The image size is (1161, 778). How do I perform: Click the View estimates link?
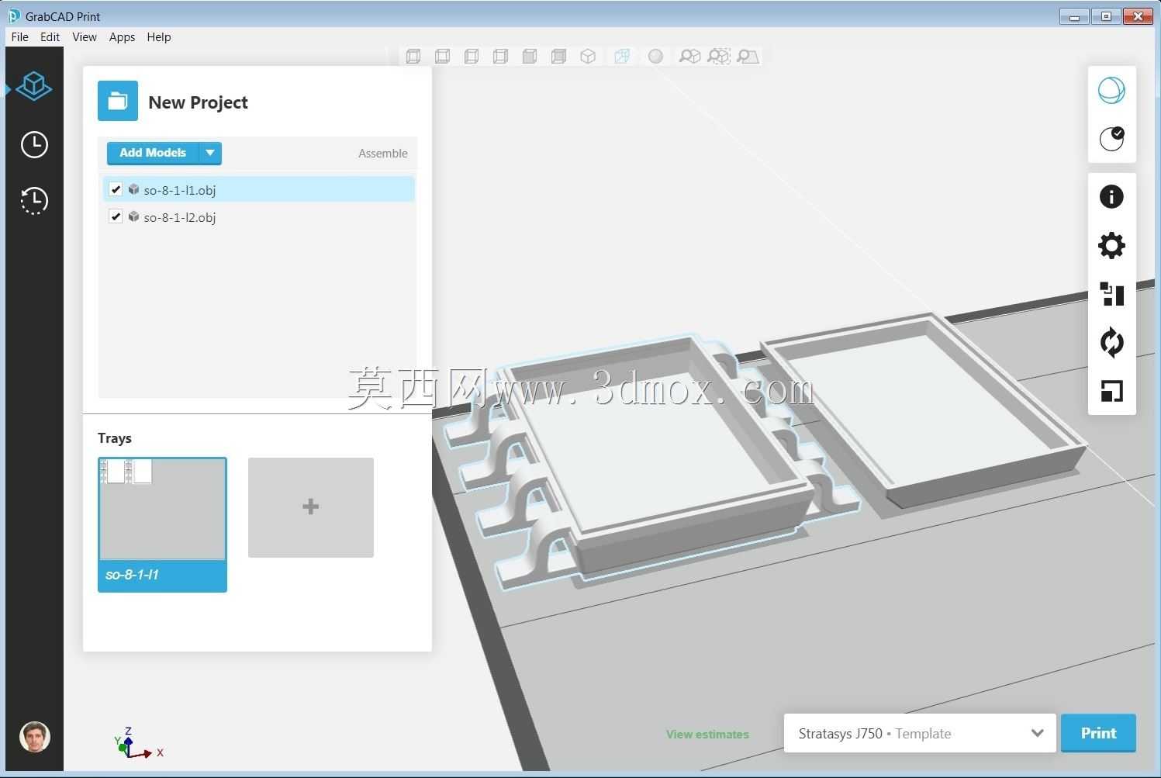pos(707,734)
